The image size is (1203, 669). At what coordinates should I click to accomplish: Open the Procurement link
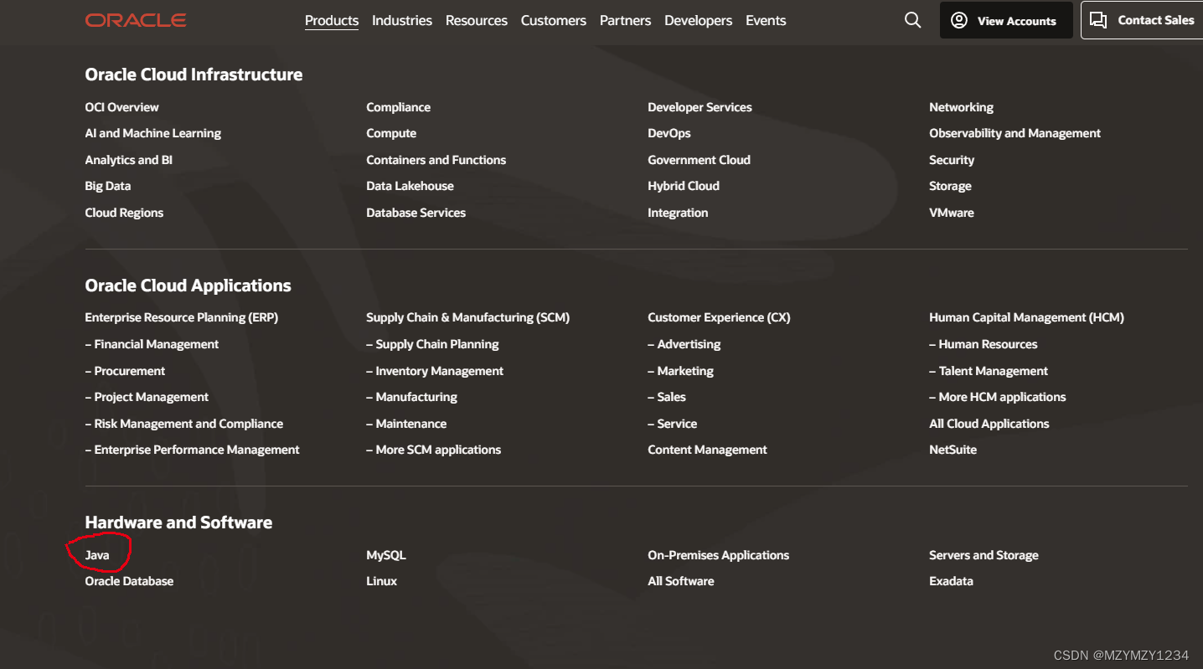click(126, 371)
